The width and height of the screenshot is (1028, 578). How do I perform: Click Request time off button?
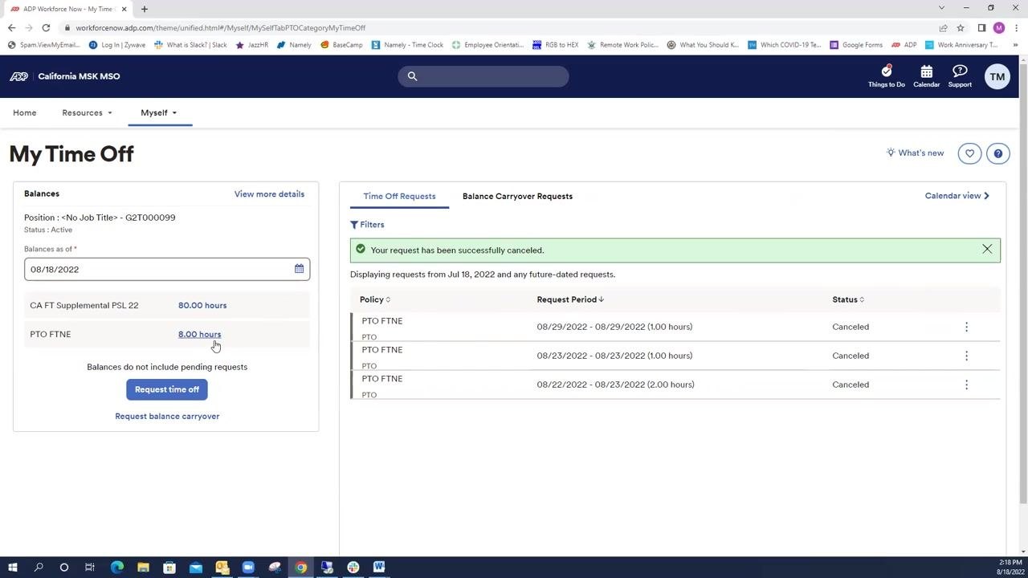coord(167,389)
